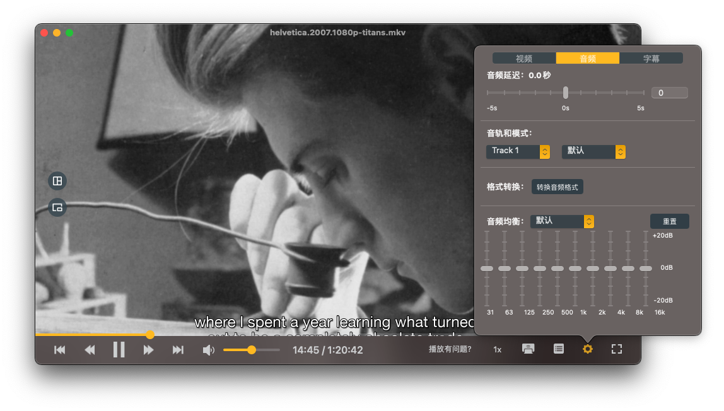Skip to the previous track
This screenshot has width=724, height=411.
[x=59, y=350]
